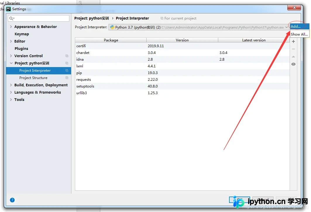
Task: Click the copy icon beside Version Control
Action: coord(67,56)
